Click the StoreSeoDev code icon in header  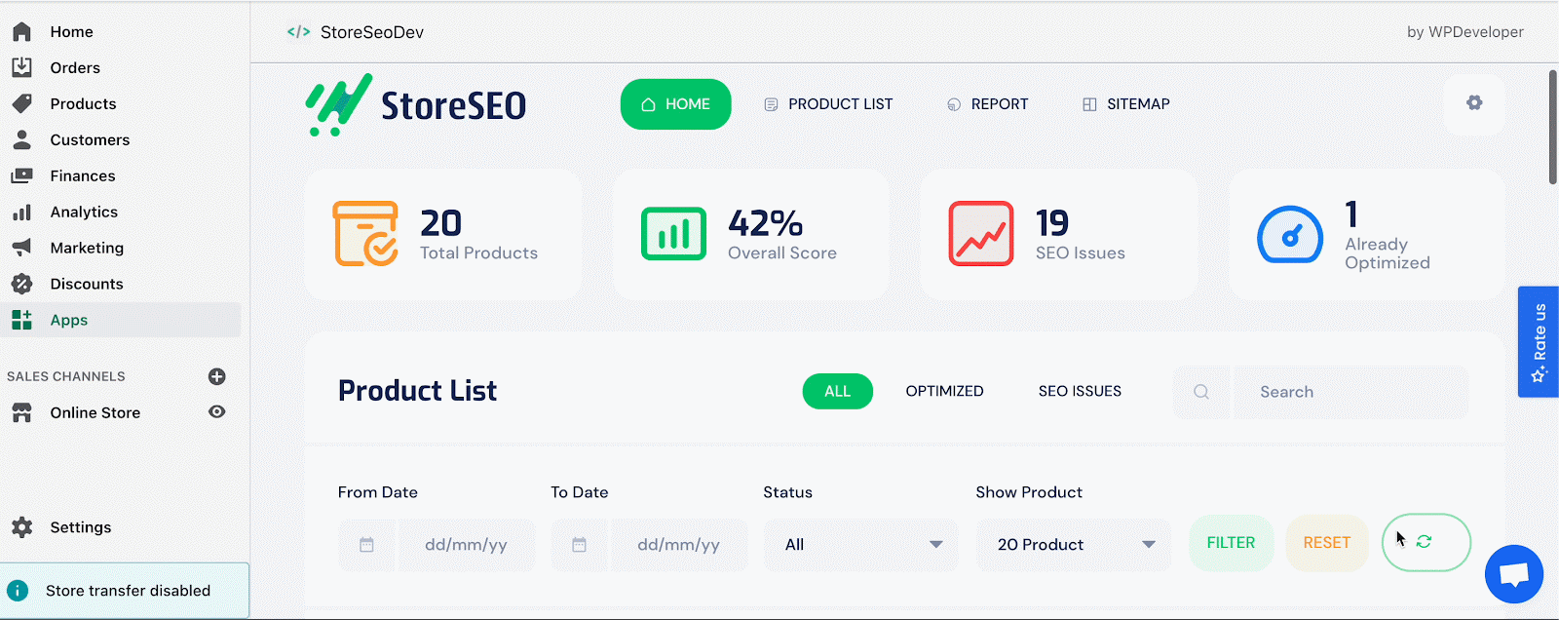[x=299, y=32]
